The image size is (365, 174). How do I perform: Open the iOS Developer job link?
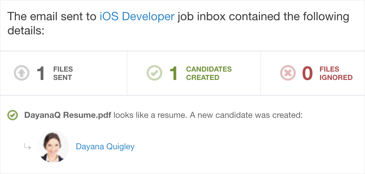(137, 17)
